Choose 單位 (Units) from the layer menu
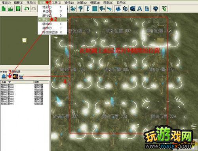 pos(52,12)
